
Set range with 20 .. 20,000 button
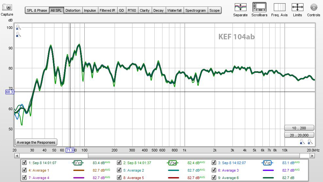[x=299, y=135]
